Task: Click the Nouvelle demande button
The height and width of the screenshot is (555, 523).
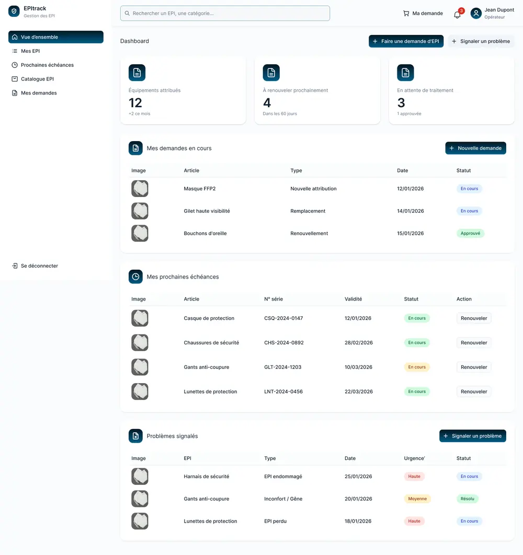Action: 475,148
